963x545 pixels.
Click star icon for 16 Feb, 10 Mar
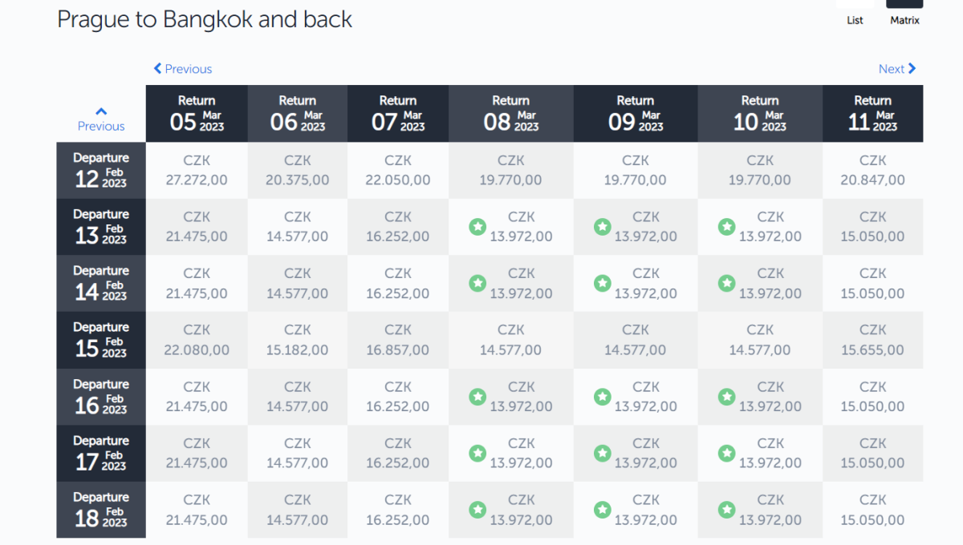pyautogui.click(x=726, y=397)
